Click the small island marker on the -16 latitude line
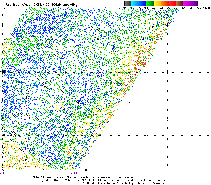211x185 pixels. (130, 103)
